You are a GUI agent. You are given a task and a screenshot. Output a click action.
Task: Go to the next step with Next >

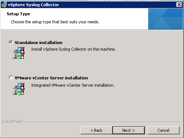coord(129,130)
